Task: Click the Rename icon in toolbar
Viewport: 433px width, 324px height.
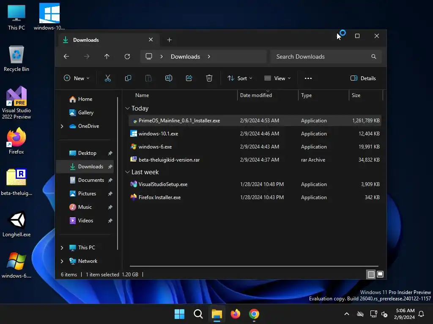Action: coord(168,78)
